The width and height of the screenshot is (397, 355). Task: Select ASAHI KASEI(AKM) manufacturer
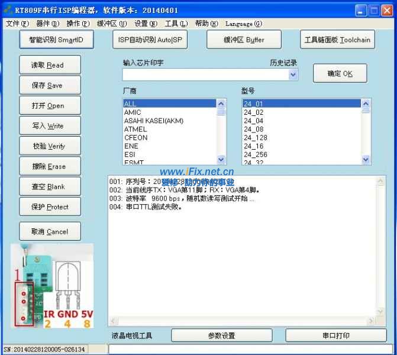(170, 121)
